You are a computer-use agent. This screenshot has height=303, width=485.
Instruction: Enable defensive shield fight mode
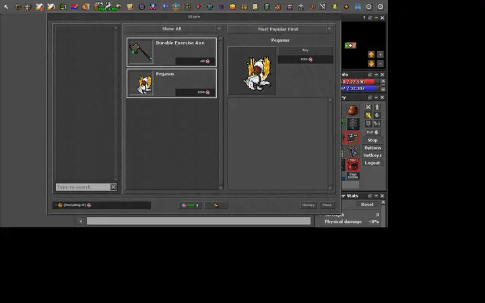(x=368, y=124)
